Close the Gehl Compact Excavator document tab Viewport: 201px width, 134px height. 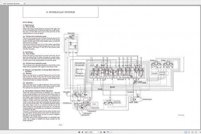[x=24, y=4]
